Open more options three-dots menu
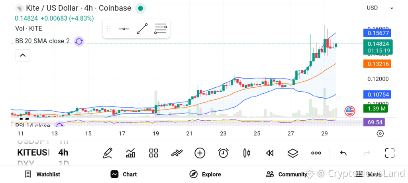This screenshot has height=183, width=408. (x=316, y=153)
